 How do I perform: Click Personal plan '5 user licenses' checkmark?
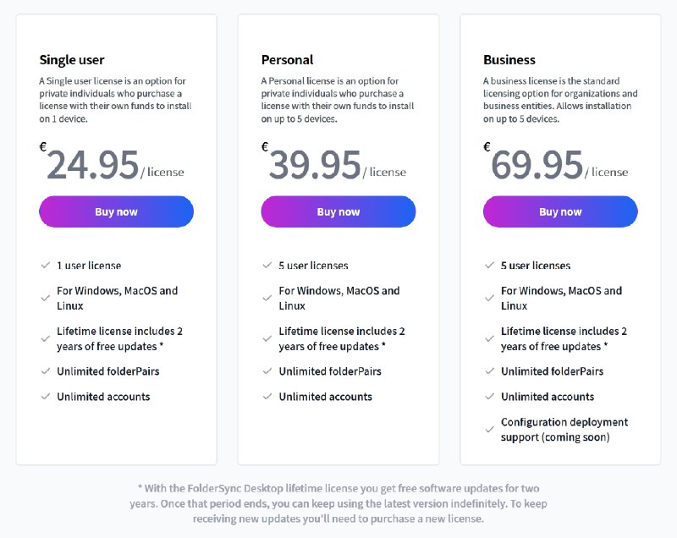(x=267, y=265)
